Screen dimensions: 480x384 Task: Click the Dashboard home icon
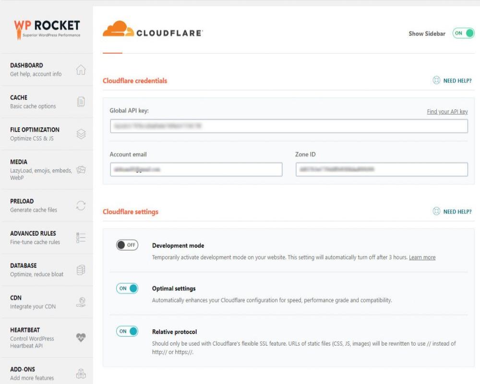81,70
